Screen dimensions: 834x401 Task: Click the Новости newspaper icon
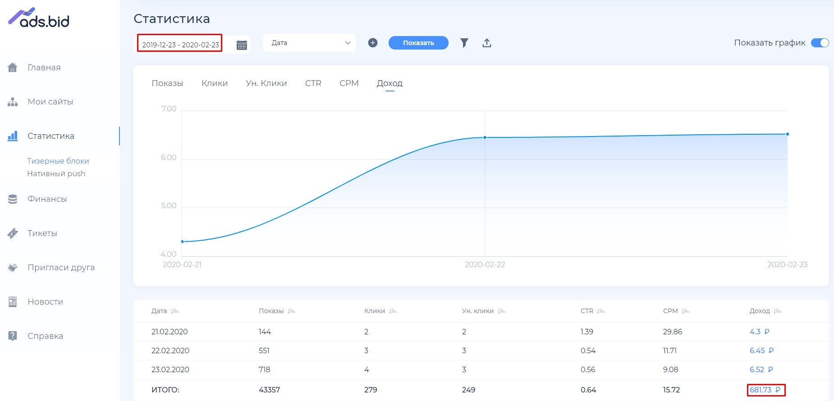click(x=13, y=302)
